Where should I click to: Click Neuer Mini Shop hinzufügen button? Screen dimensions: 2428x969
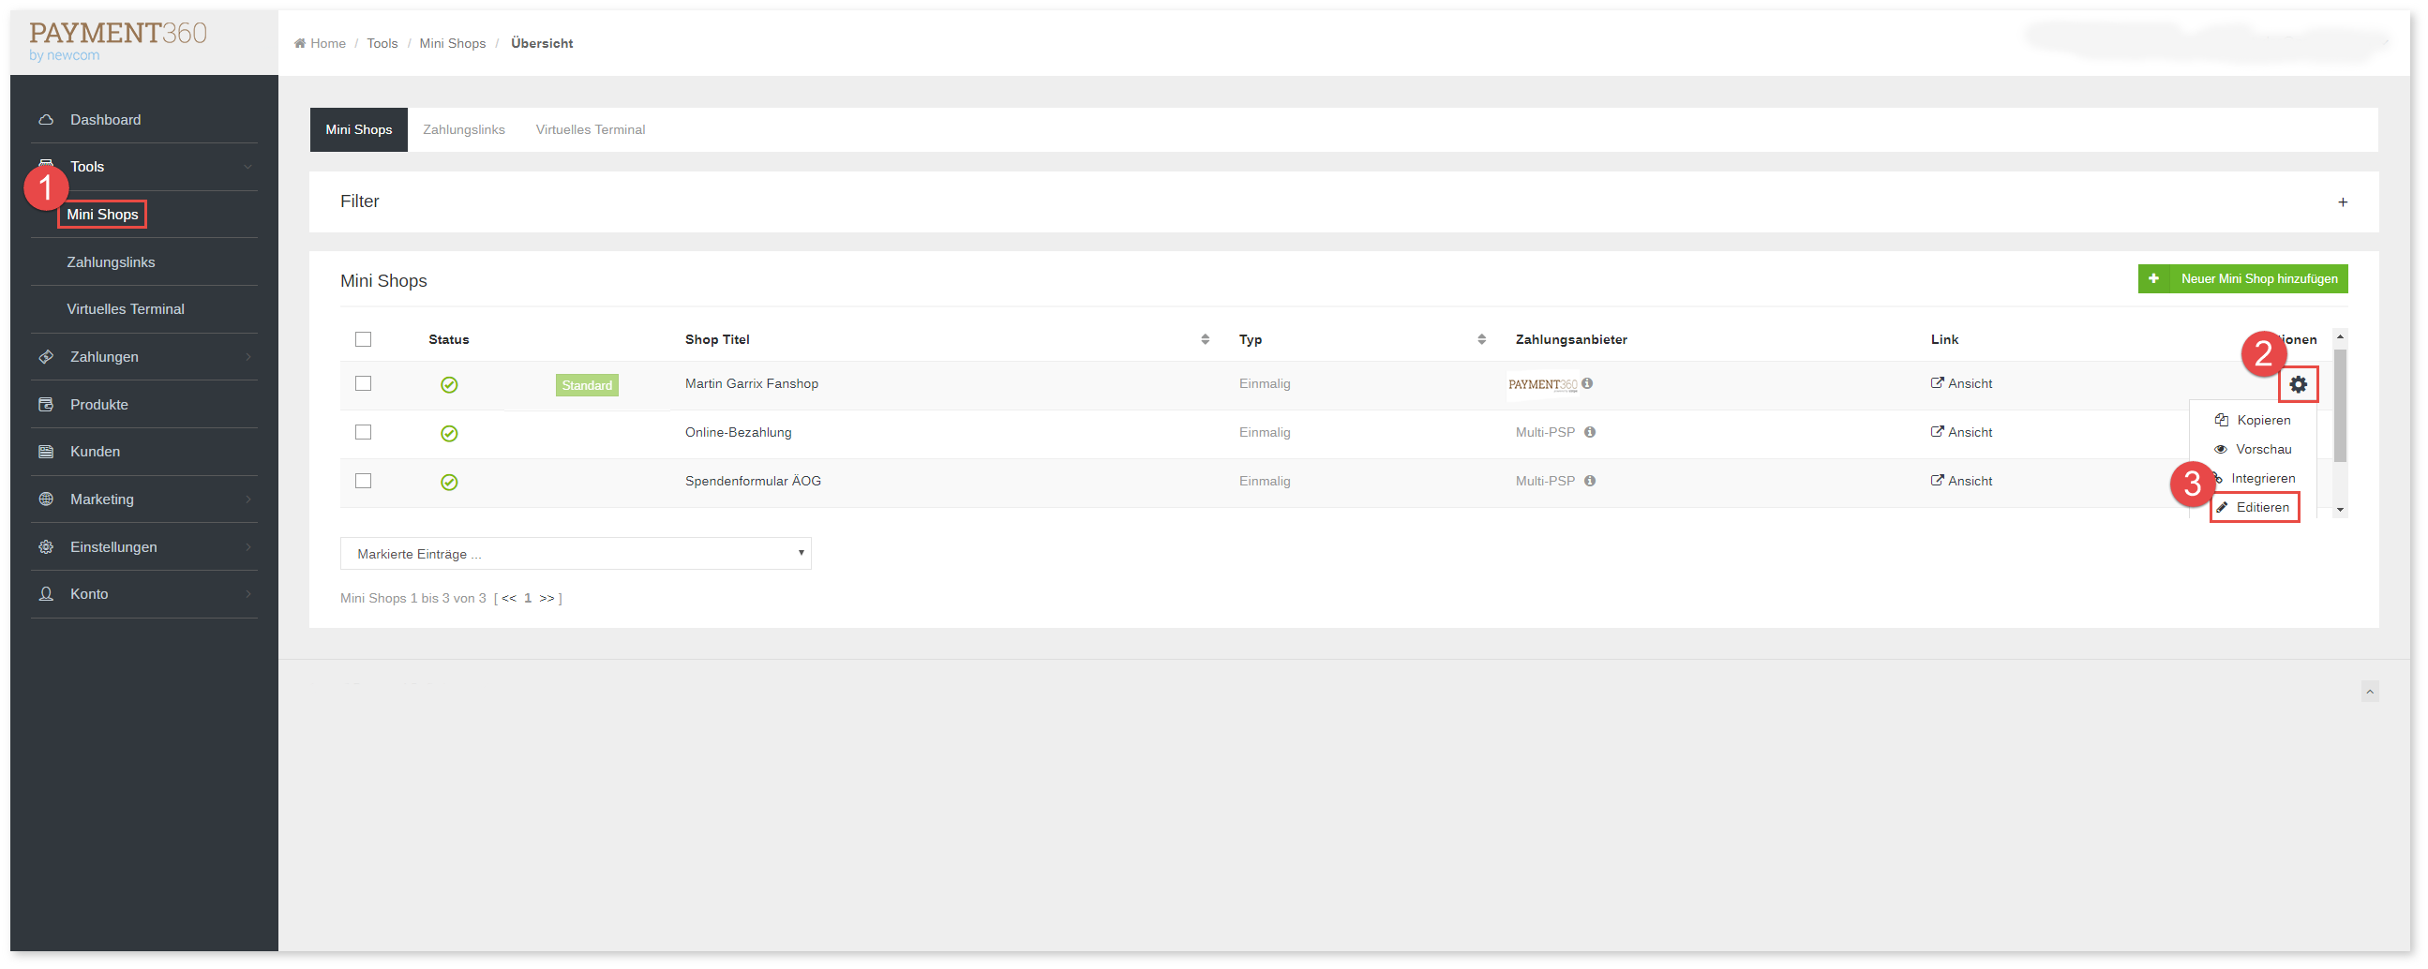[2242, 279]
